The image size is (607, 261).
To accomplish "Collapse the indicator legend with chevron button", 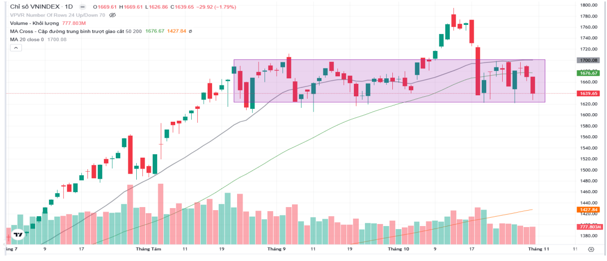I will tap(16, 47).
